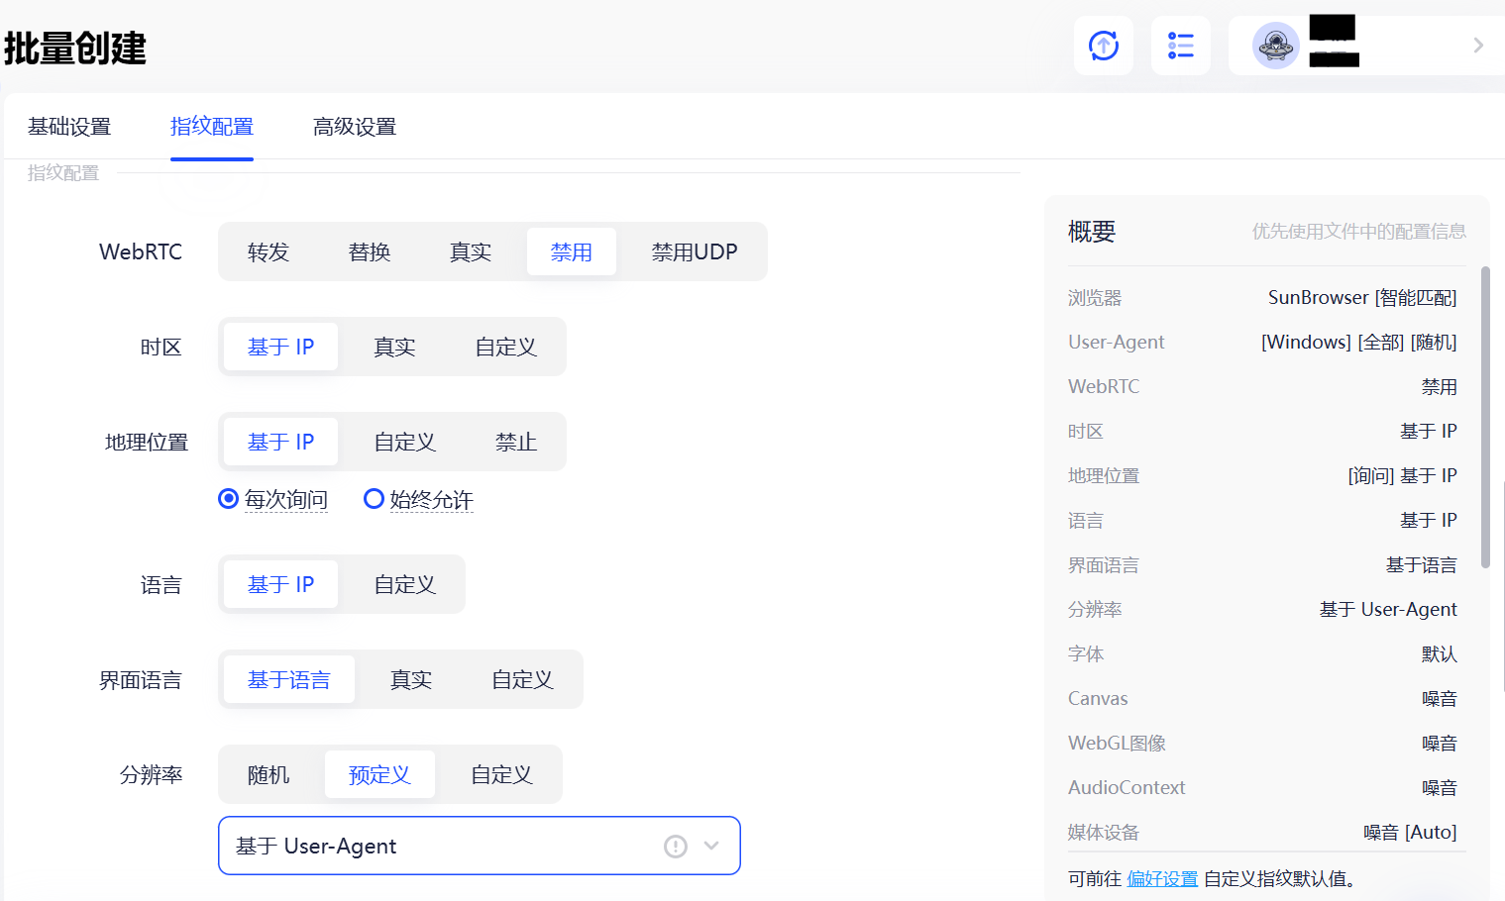Viewport: 1505px width, 901px height.
Task: Open the 高级设置 tab
Action: (x=354, y=127)
